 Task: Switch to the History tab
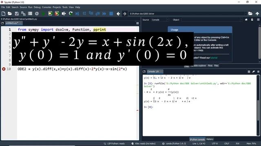click(210, 140)
